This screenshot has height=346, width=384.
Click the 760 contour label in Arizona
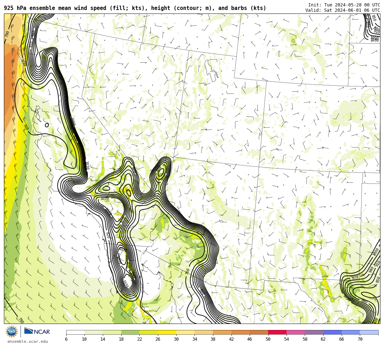(x=187, y=271)
